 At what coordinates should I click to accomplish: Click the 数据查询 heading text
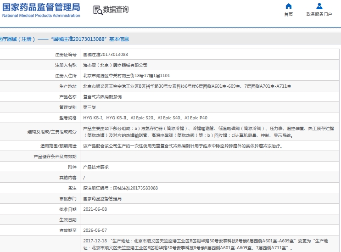click(116, 10)
